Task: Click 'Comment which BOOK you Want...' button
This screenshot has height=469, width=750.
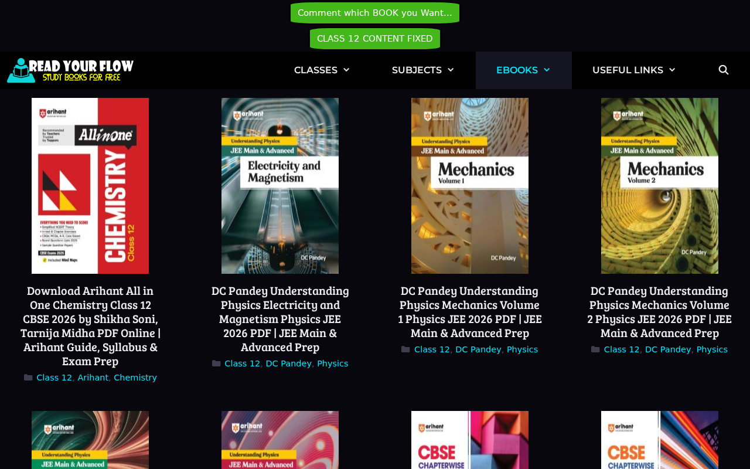Action: coord(375,13)
